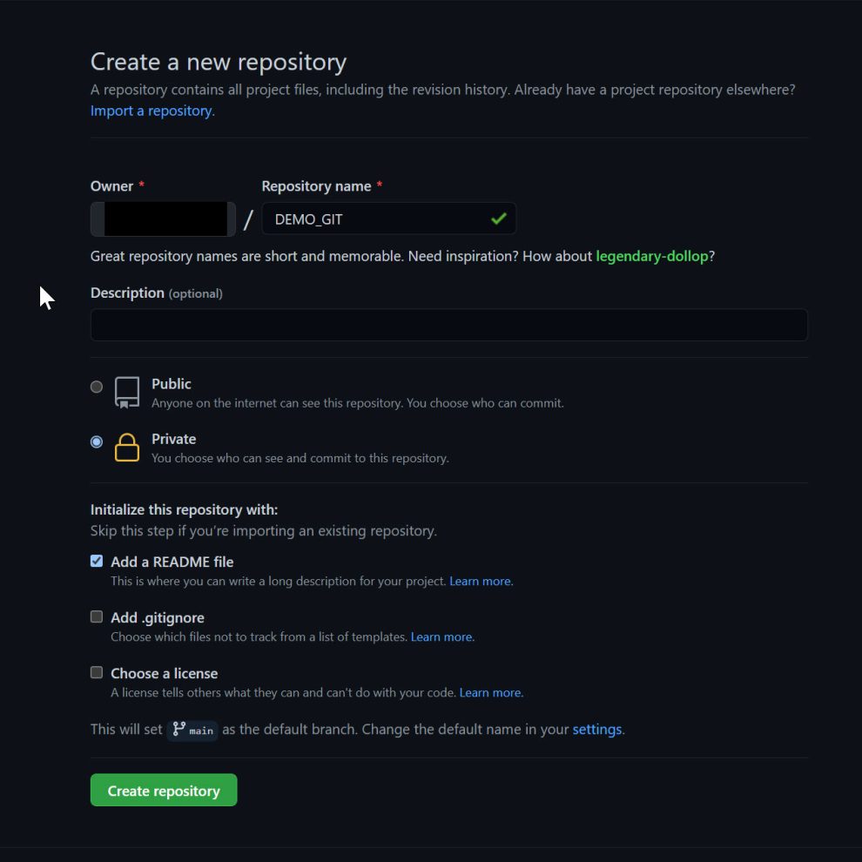Open Learn more link about licenses
Screen dimensions: 862x862
click(491, 692)
